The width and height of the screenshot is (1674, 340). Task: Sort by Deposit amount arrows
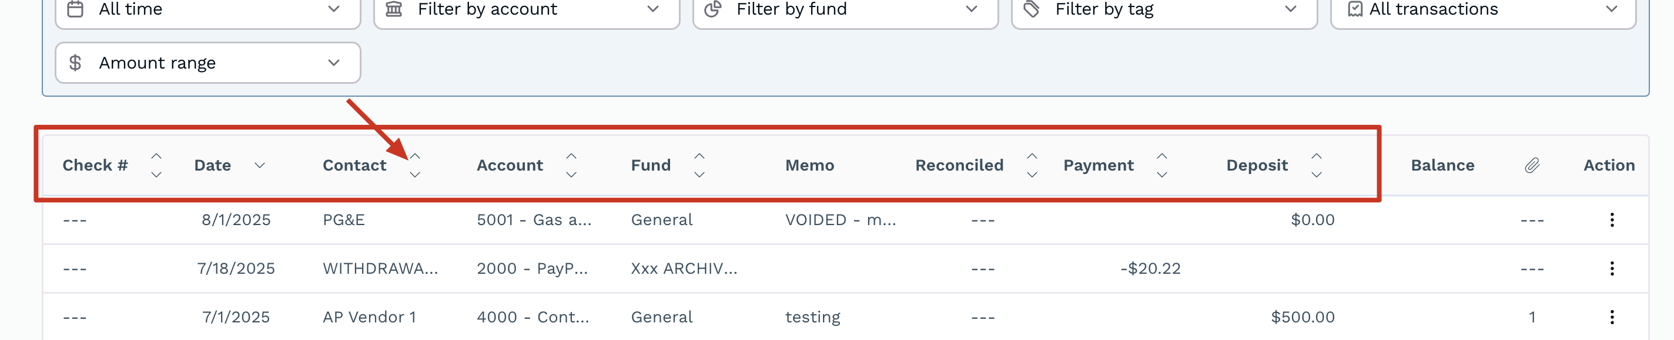(x=1317, y=166)
